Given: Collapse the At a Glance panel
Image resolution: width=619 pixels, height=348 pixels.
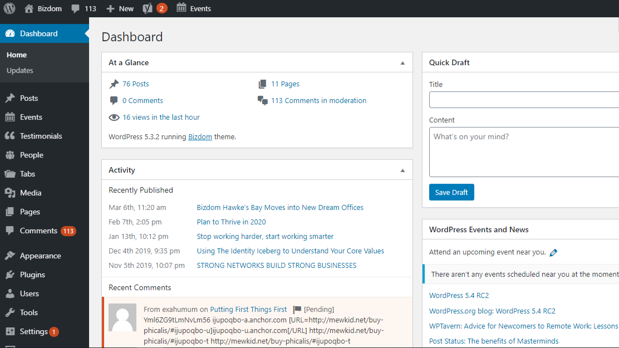Looking at the screenshot, I should [402, 63].
